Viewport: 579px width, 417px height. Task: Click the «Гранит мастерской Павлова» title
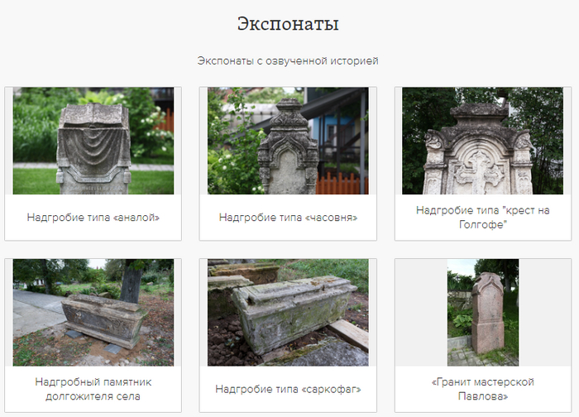483,389
